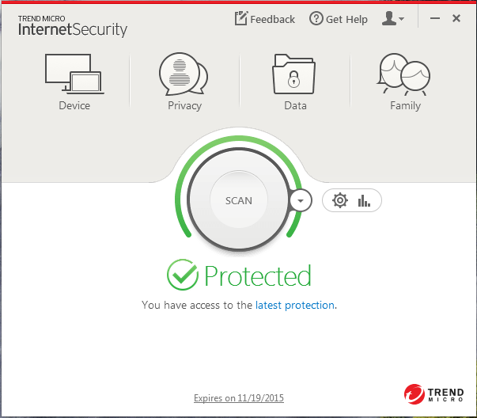This screenshot has width=477, height=418.
Task: View security reports bar-chart icon
Action: pos(364,200)
